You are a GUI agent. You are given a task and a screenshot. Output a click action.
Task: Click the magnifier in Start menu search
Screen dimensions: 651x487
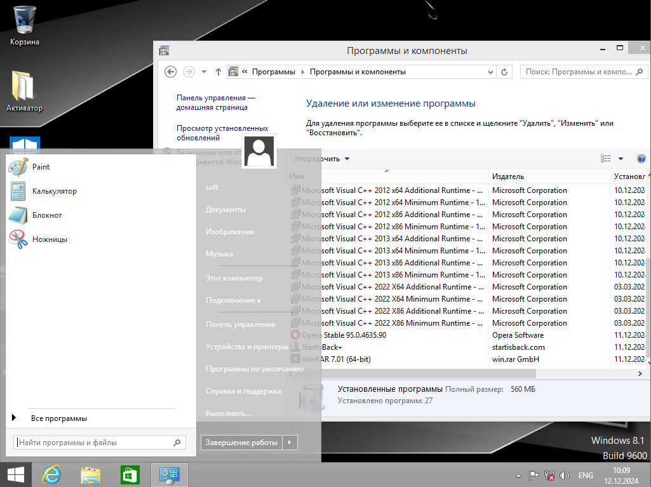177,443
